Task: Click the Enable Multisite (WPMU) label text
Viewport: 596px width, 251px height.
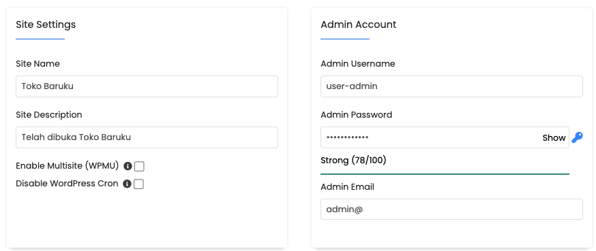Action: pos(68,166)
